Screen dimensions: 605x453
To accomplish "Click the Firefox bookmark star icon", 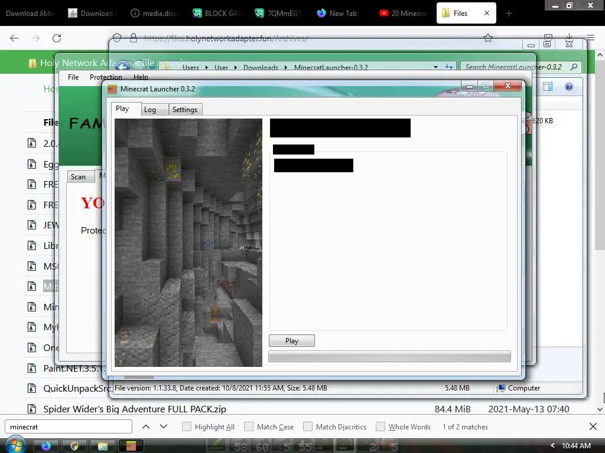I will [x=487, y=38].
